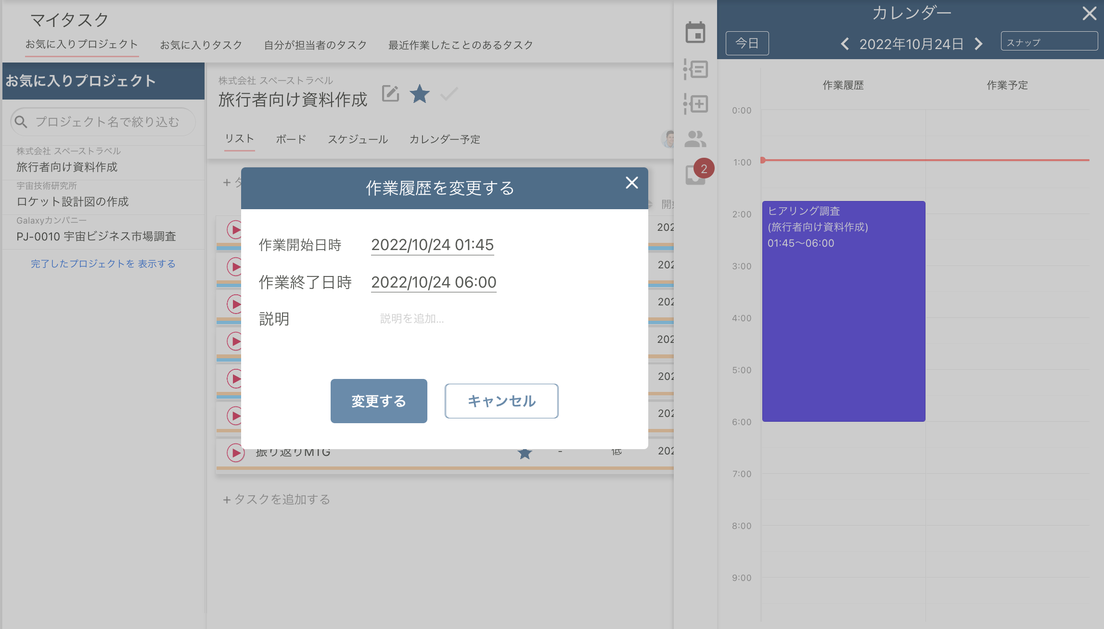This screenshot has height=629, width=1104.
Task: Click the project complete checkmark icon
Action: (449, 94)
